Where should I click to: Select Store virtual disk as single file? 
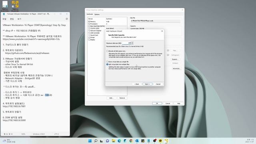(107, 62)
